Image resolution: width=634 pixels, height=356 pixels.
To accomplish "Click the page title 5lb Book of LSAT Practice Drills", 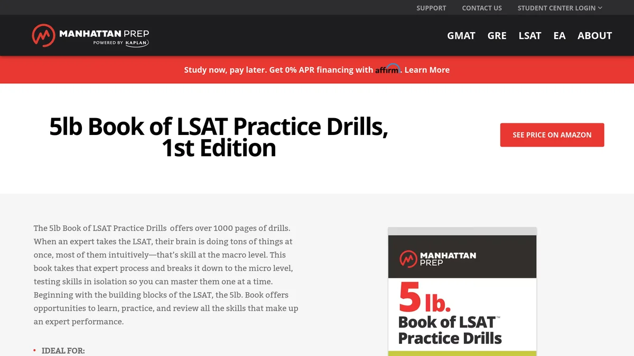I will tap(219, 137).
